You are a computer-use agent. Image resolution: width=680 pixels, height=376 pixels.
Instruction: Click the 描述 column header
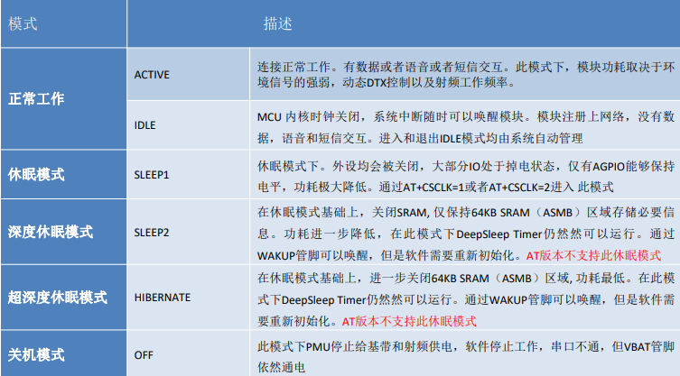[404, 23]
